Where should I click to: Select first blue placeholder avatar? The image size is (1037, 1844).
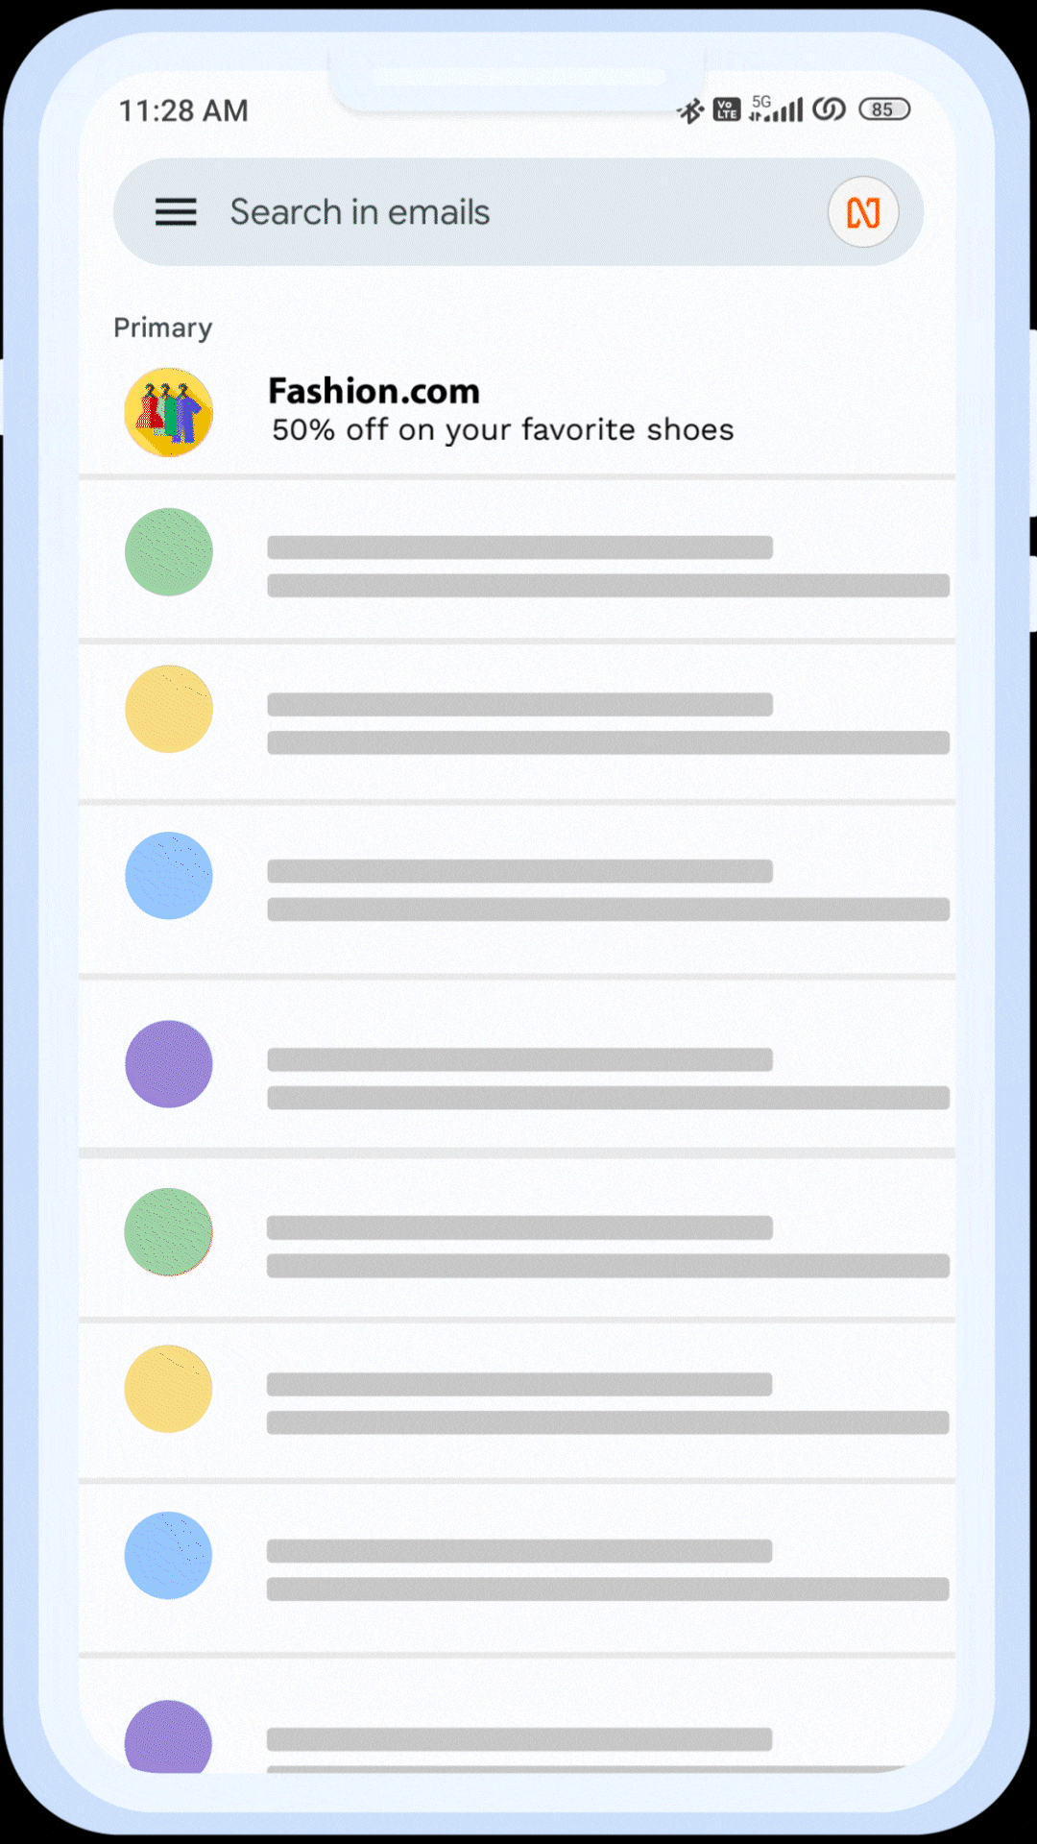(x=169, y=876)
